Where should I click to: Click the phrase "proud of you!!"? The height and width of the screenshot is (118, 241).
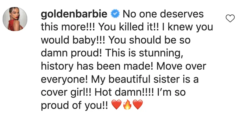point(75,106)
